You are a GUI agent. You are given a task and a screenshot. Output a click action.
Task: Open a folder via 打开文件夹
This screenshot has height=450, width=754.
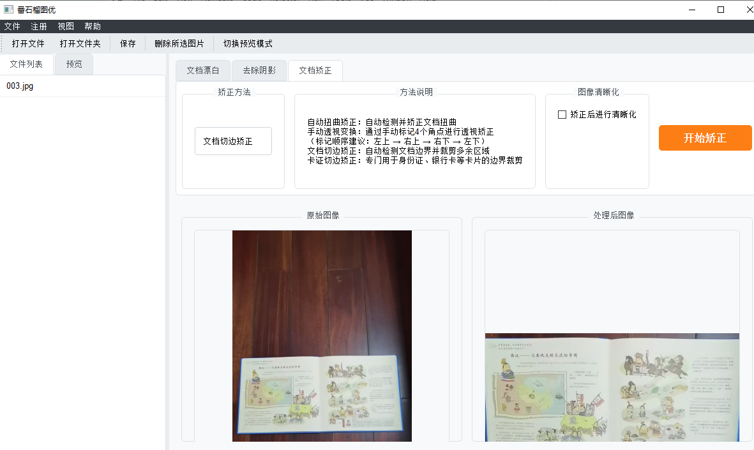[x=80, y=43]
